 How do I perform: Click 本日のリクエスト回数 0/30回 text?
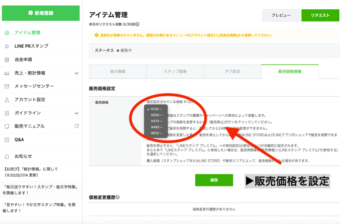(112, 24)
